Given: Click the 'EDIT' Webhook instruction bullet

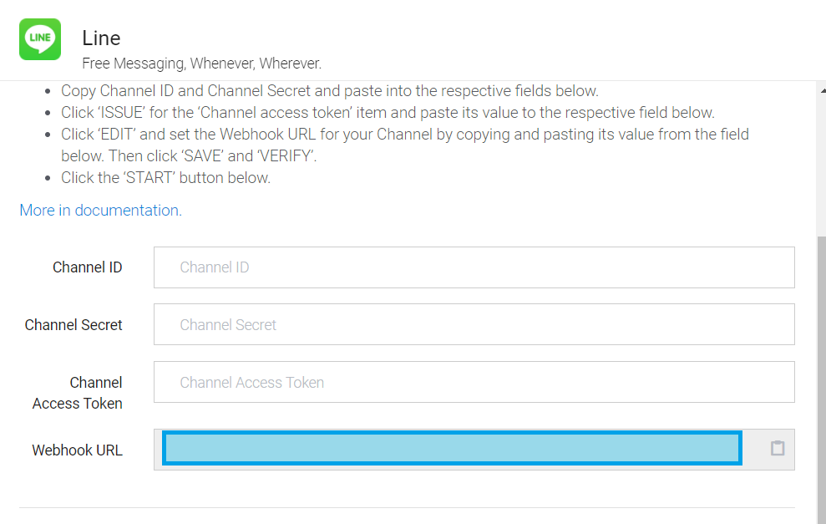Looking at the screenshot, I should pyautogui.click(x=404, y=135).
